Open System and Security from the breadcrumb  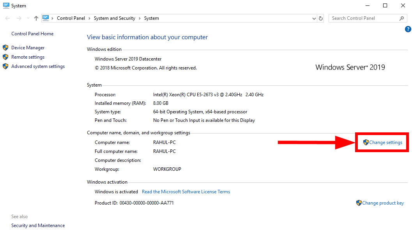point(114,18)
